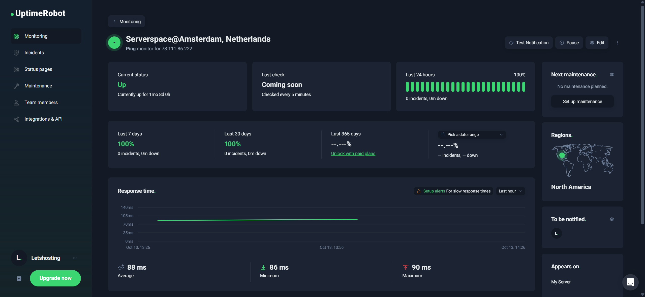
Task: Click the Maximum response up-arrow icon
Action: coord(406,267)
